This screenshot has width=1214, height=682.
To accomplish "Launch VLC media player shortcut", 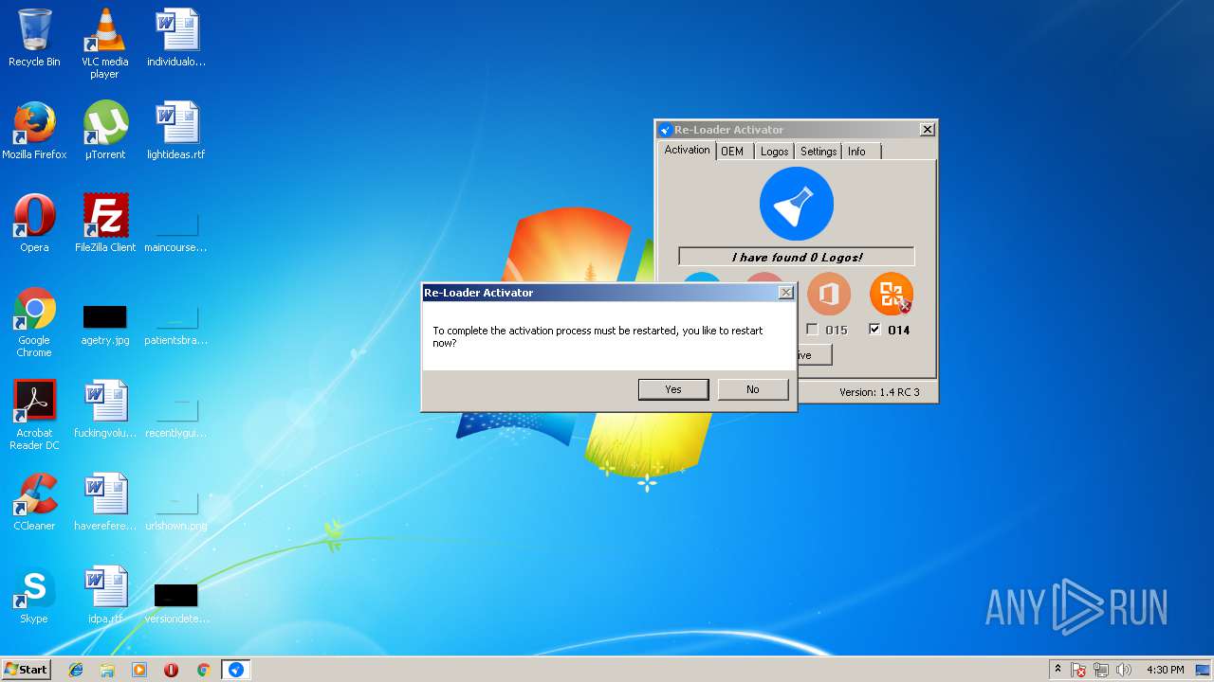I will [104, 43].
